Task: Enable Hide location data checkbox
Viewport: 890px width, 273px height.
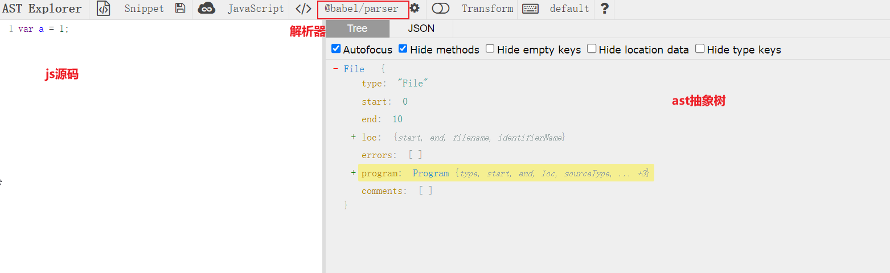Action: point(592,49)
